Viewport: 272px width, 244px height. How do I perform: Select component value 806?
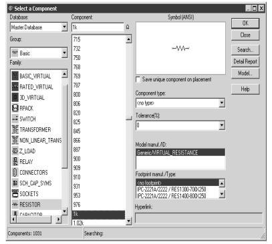[x=77, y=103]
